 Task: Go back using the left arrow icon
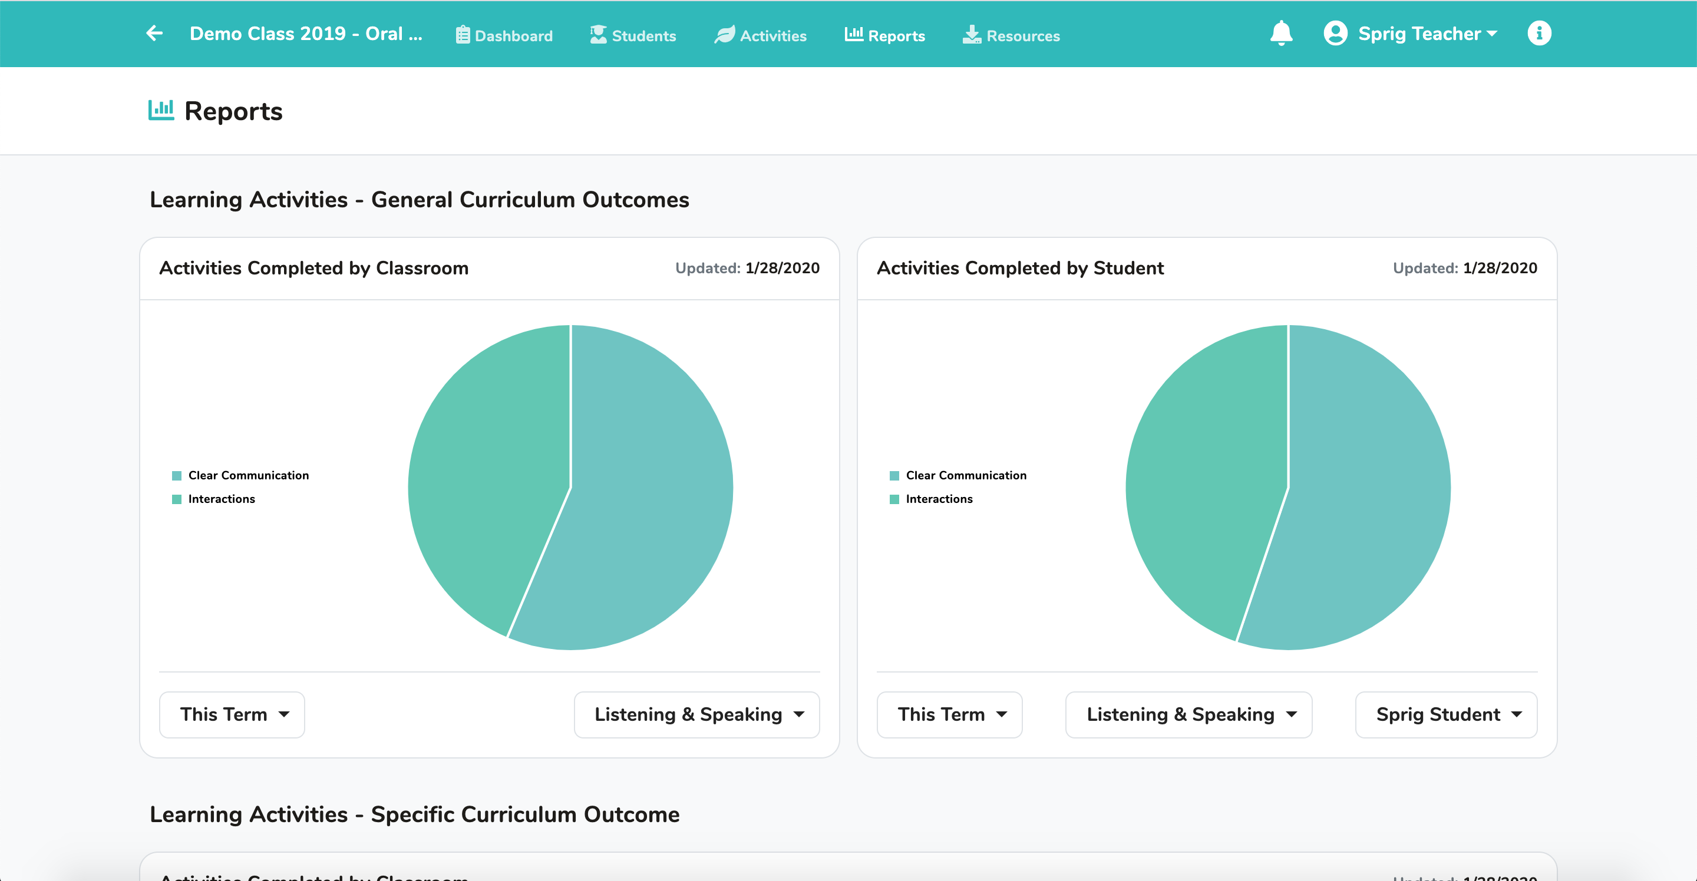coord(154,33)
